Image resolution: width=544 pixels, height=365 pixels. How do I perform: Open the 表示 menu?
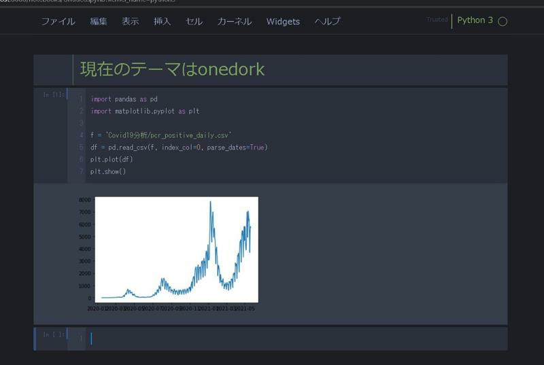coord(130,22)
